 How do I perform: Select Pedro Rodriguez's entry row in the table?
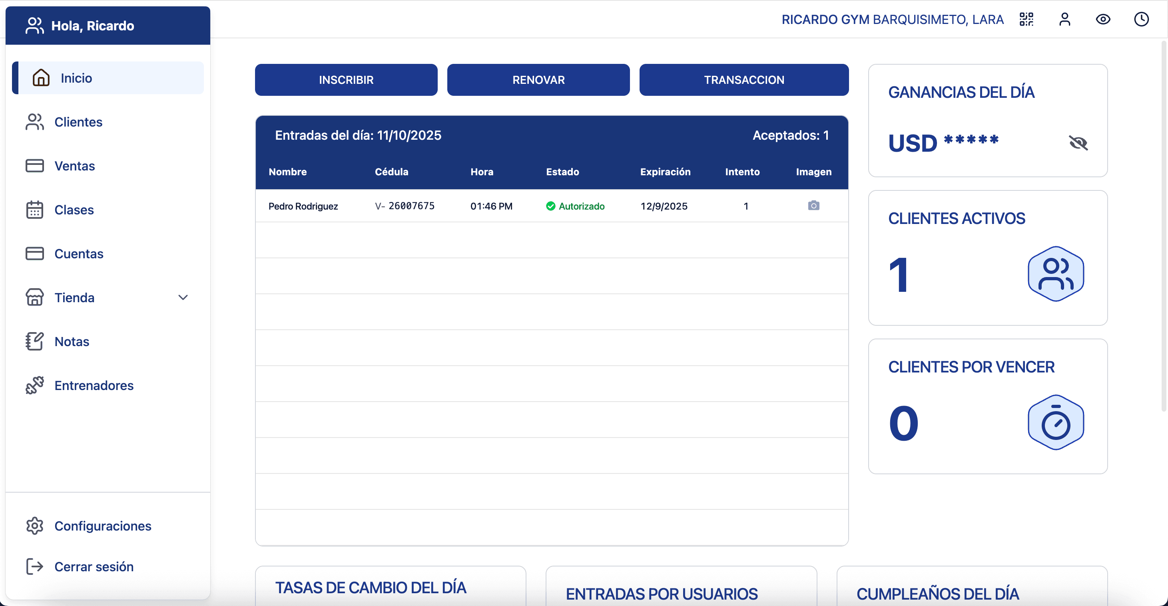pyautogui.click(x=499, y=206)
